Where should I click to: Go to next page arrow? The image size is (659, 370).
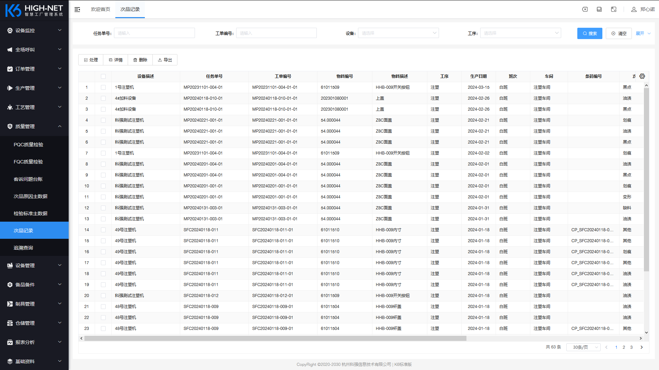click(641, 347)
